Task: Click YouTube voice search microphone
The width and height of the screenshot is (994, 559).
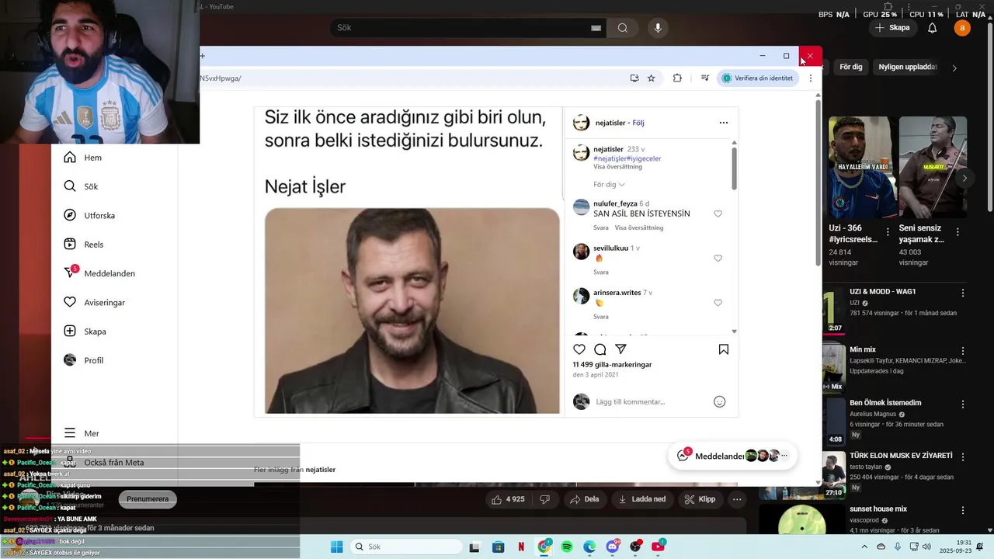Action: point(658,28)
